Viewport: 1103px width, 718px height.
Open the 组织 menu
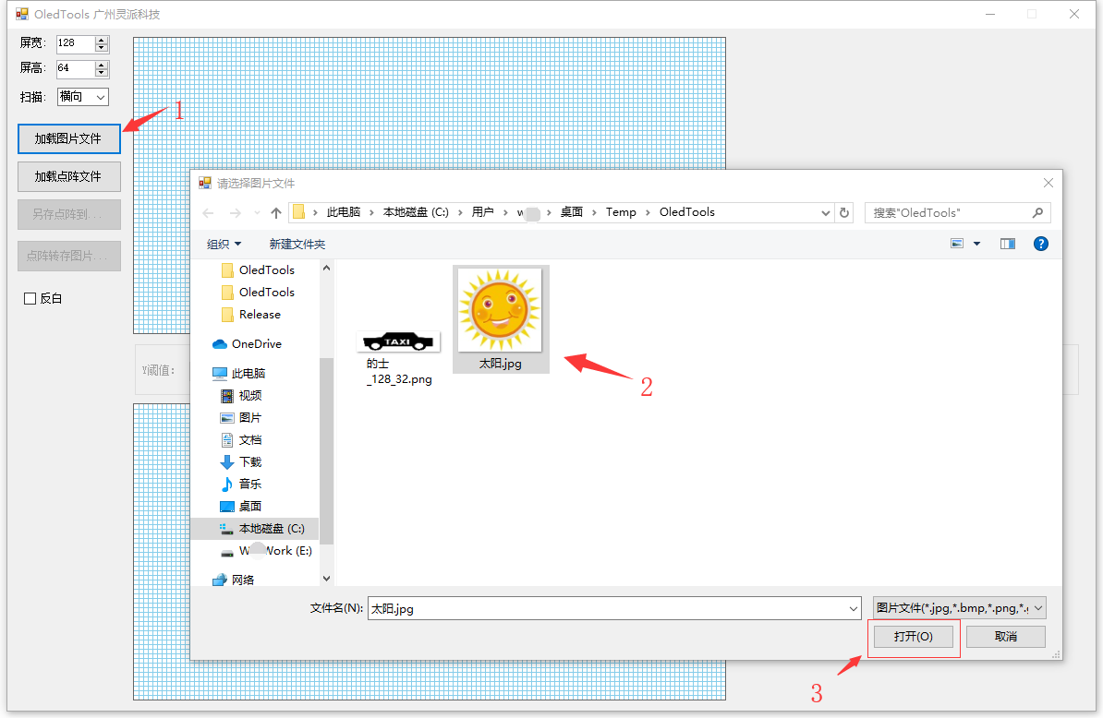click(224, 244)
